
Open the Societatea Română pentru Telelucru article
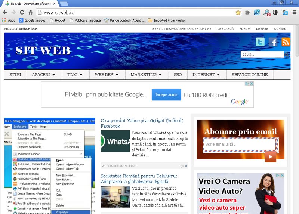click(139, 179)
